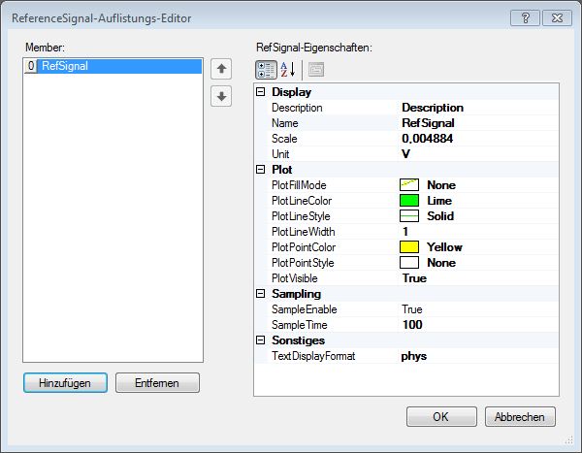Collapse the Sonstiges category

(x=261, y=340)
